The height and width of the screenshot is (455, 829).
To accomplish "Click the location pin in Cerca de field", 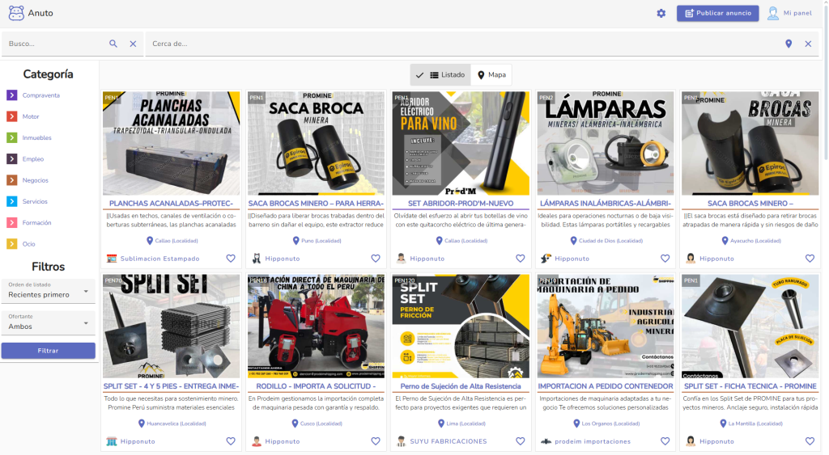I will click(789, 44).
